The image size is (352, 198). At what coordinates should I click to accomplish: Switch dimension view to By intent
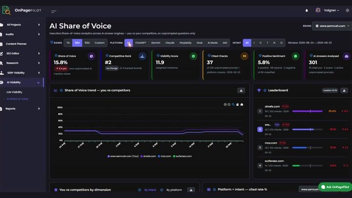tap(150, 190)
